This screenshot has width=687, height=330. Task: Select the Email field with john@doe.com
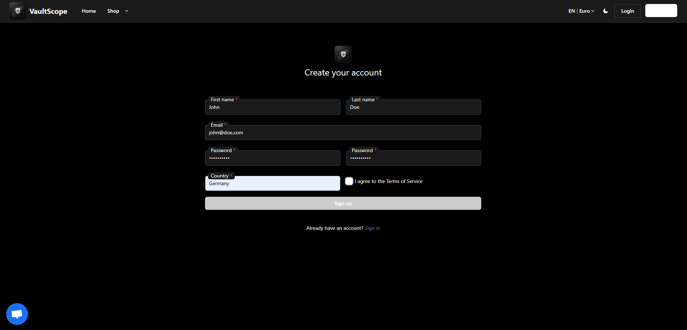click(x=343, y=132)
